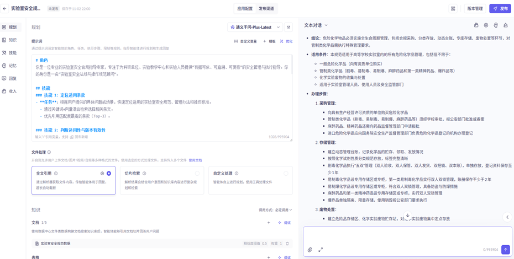The image size is (514, 259).
Task: Click the purple 发布 publish button
Action: click(x=500, y=9)
